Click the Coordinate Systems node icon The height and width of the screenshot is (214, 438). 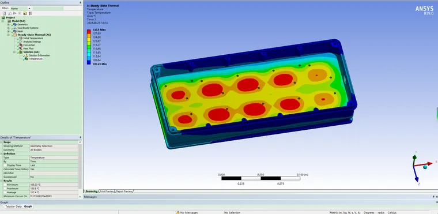click(15, 28)
